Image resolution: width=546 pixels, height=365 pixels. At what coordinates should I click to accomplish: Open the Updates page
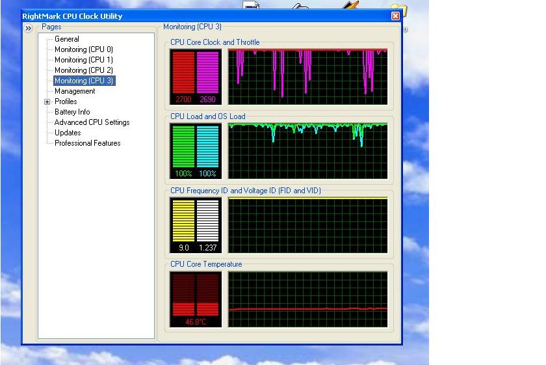tap(68, 133)
